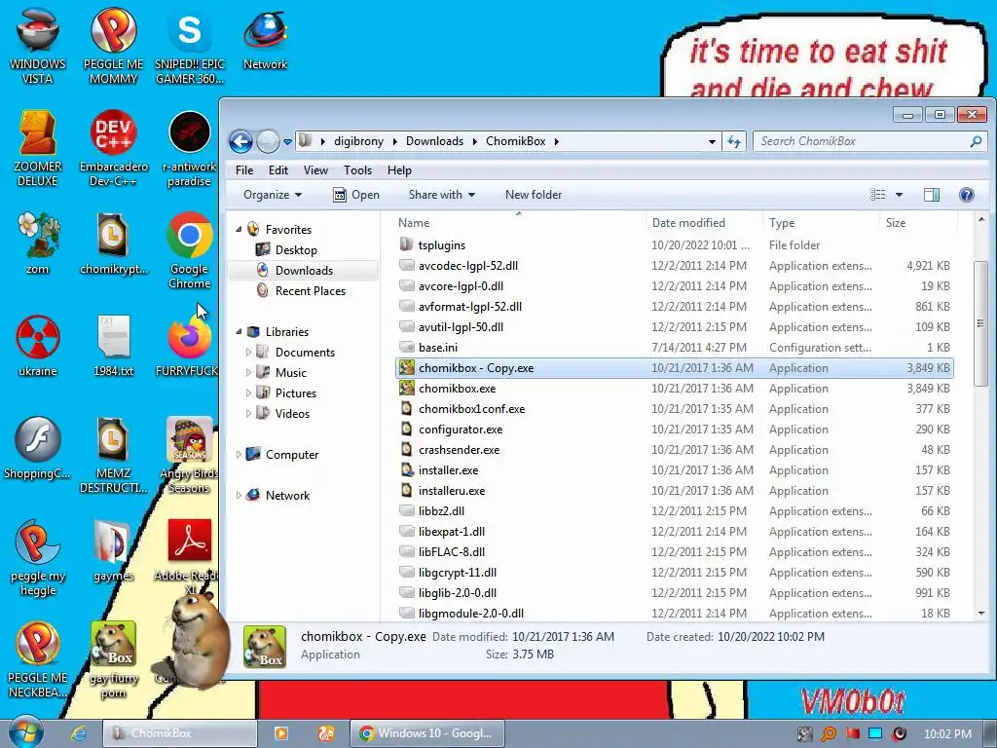Open the Edit menu
This screenshot has height=748, width=997.
(277, 170)
